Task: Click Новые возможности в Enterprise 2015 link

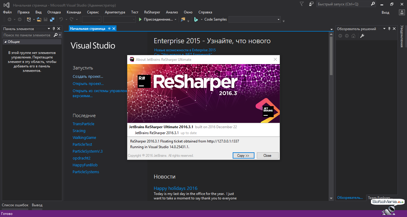Action: click(x=185, y=50)
